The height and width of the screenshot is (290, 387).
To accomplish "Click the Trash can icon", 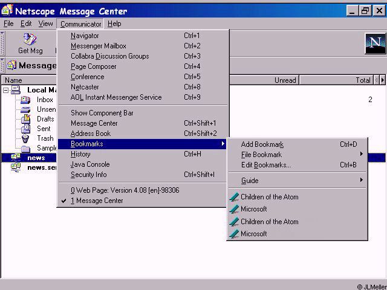I will pyautogui.click(x=25, y=138).
